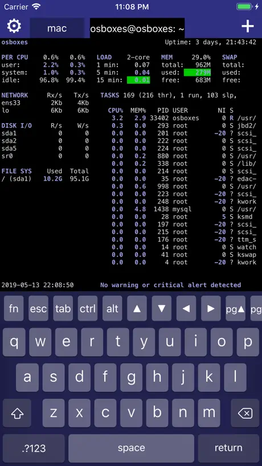Tap the z key
The width and height of the screenshot is (262, 466).
point(53,413)
